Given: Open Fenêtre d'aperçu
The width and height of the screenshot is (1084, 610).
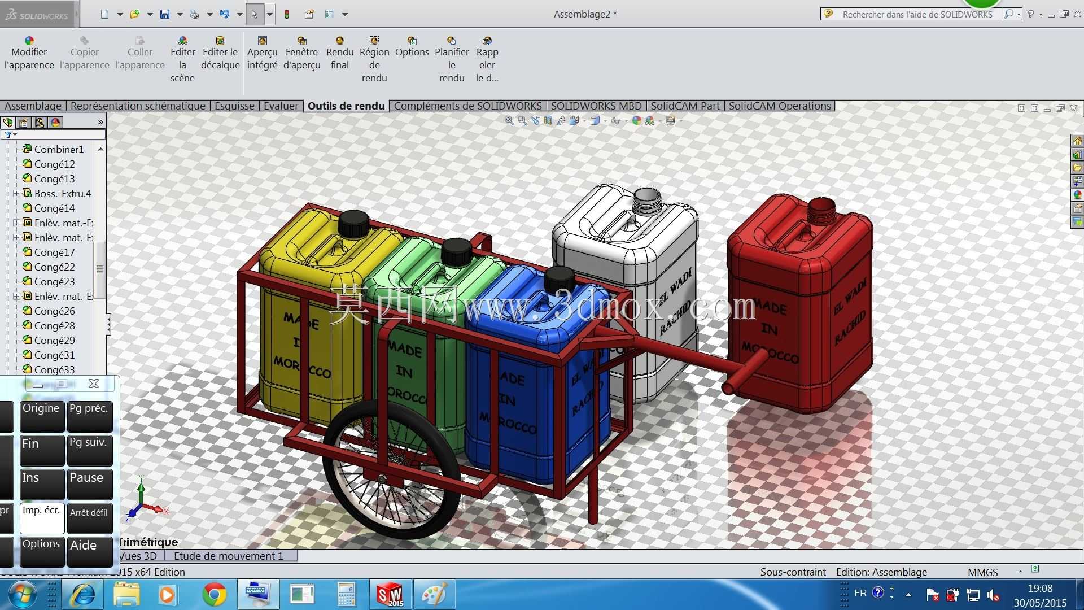Looking at the screenshot, I should (302, 53).
